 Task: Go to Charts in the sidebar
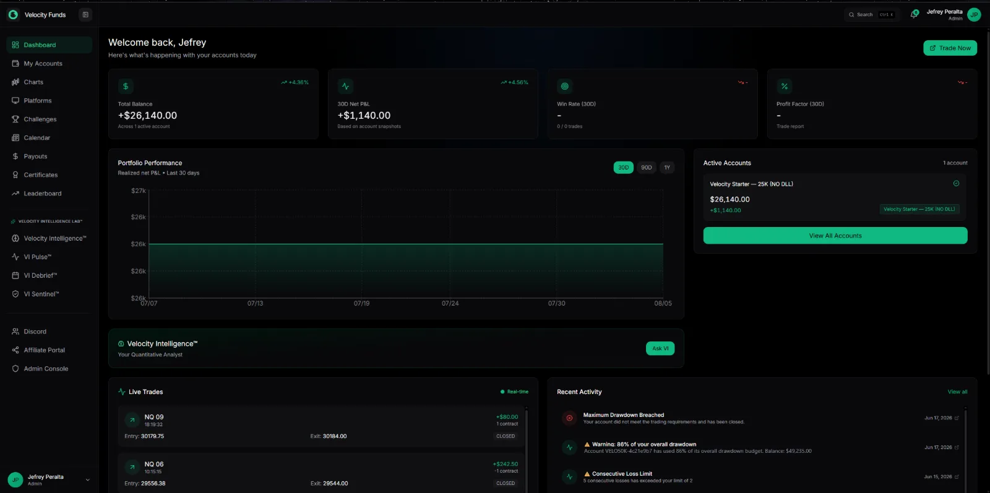point(49,82)
